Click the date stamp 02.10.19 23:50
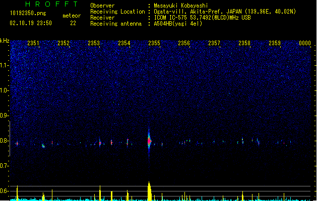The image size is (317, 201). (x=31, y=23)
